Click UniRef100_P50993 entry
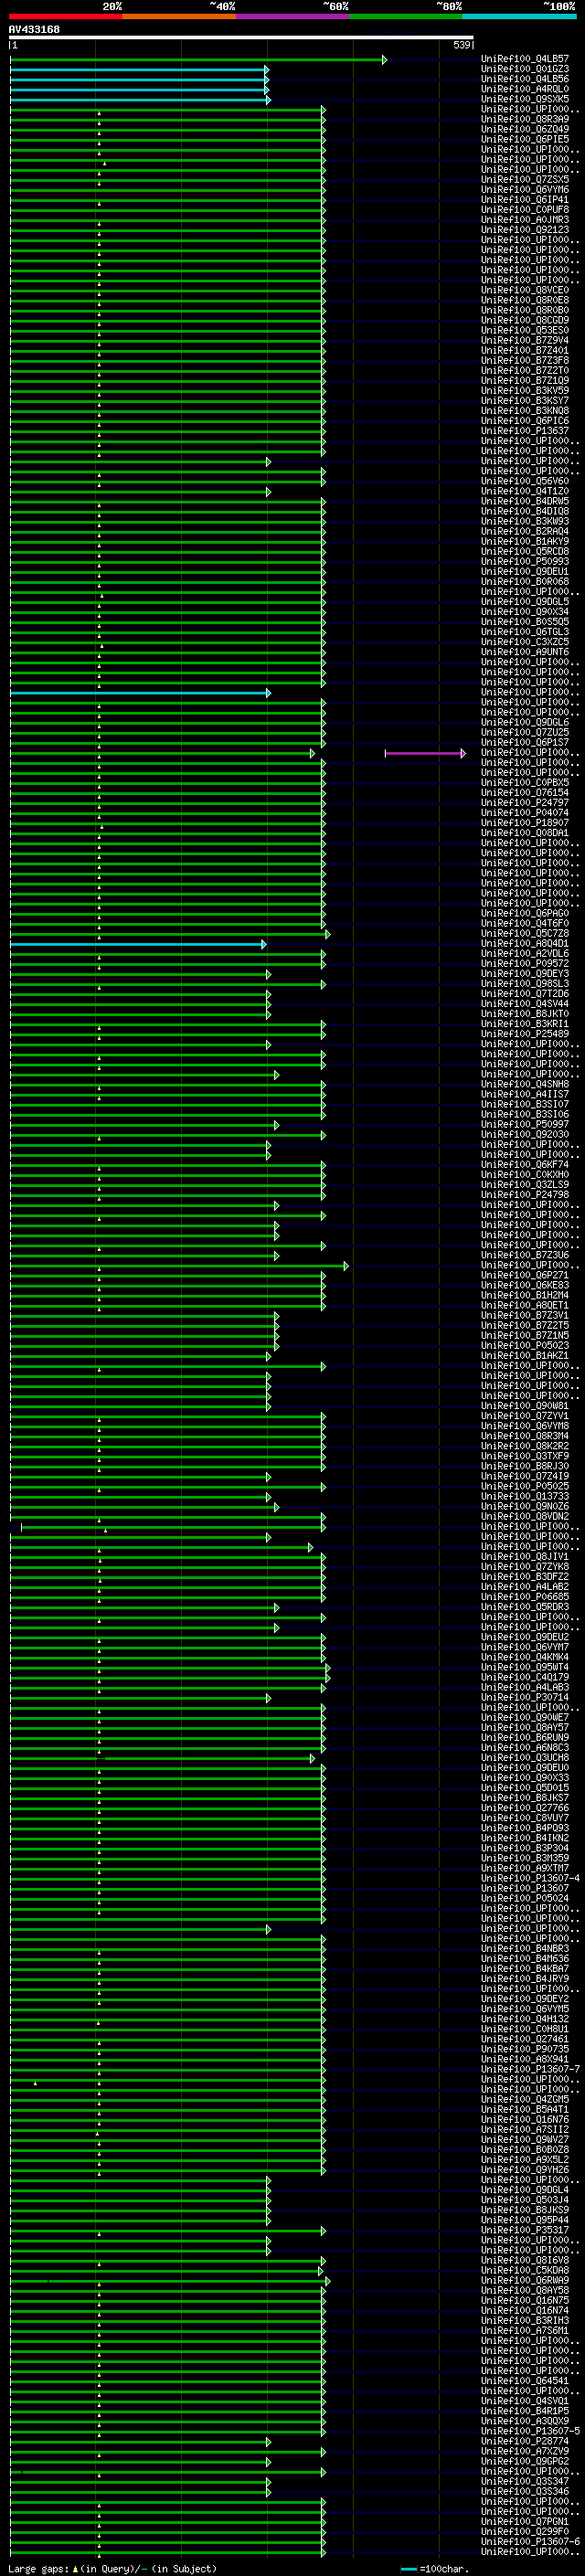 tap(525, 561)
